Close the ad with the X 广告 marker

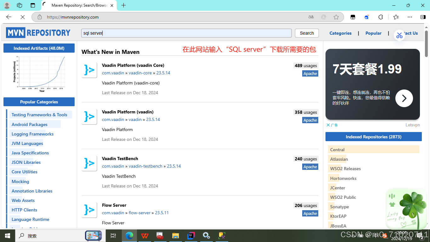point(332,125)
